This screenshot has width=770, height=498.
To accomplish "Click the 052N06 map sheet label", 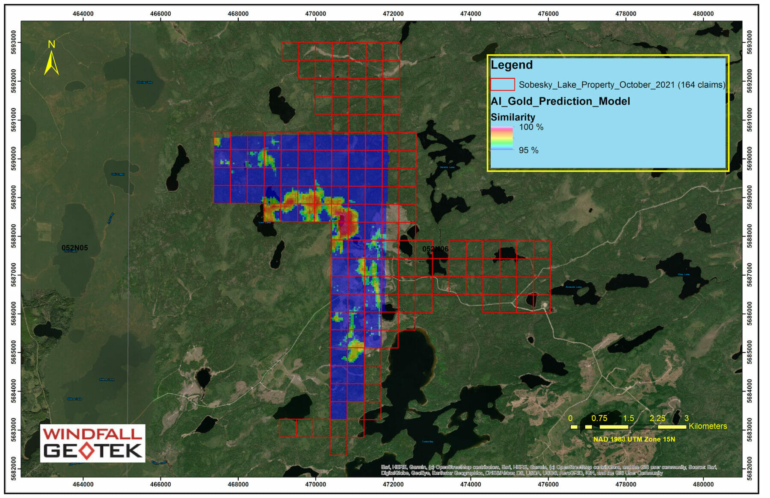I will point(435,249).
